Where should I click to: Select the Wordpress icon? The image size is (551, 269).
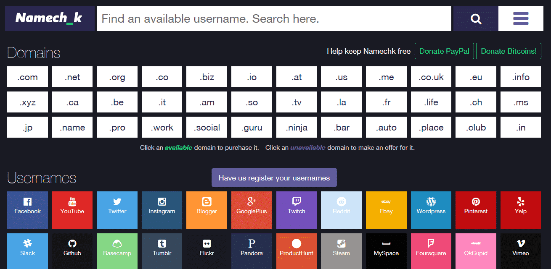[x=431, y=210]
